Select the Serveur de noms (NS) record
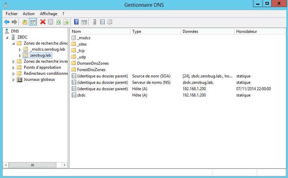Viewport: 288px width, 178px height. 151,82
